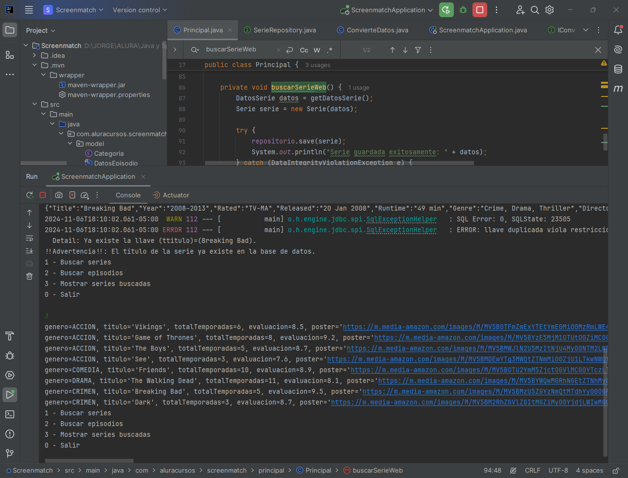This screenshot has height=478, width=628.
Task: Open the Version control dropdown
Action: [x=140, y=10]
